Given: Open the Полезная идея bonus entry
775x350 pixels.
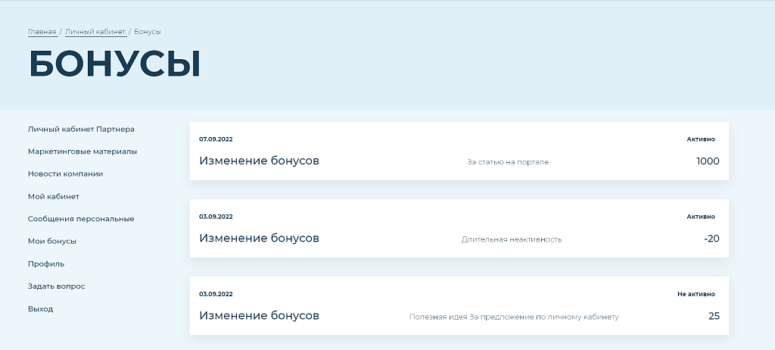Looking at the screenshot, I should pyautogui.click(x=514, y=317).
